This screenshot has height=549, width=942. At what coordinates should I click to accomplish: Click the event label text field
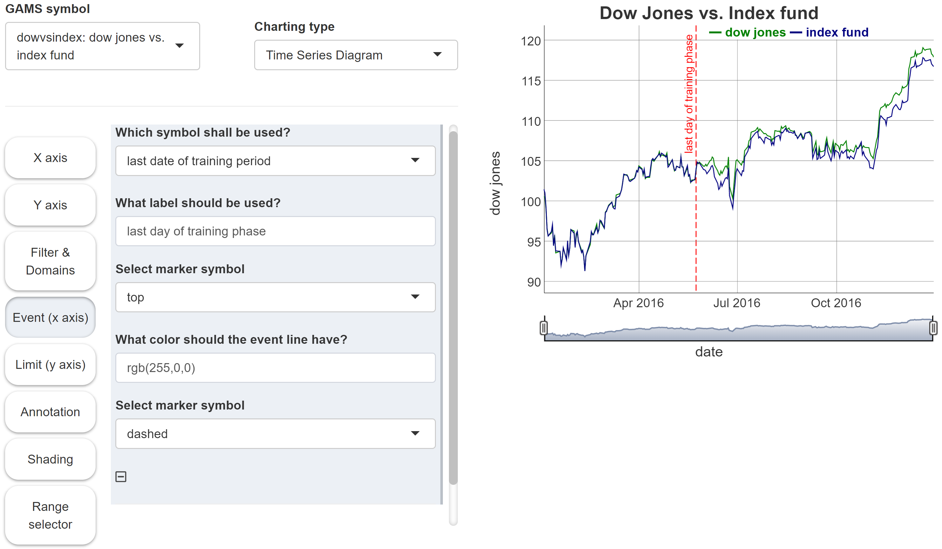pyautogui.click(x=275, y=231)
